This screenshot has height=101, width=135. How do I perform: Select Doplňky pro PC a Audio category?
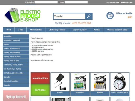(16, 57)
